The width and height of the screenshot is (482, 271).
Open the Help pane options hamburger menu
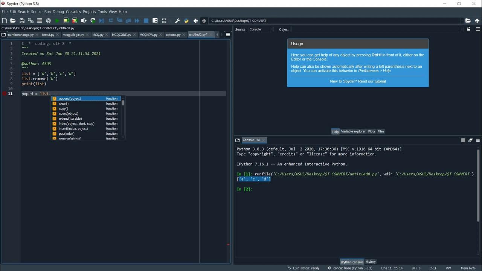point(478,29)
